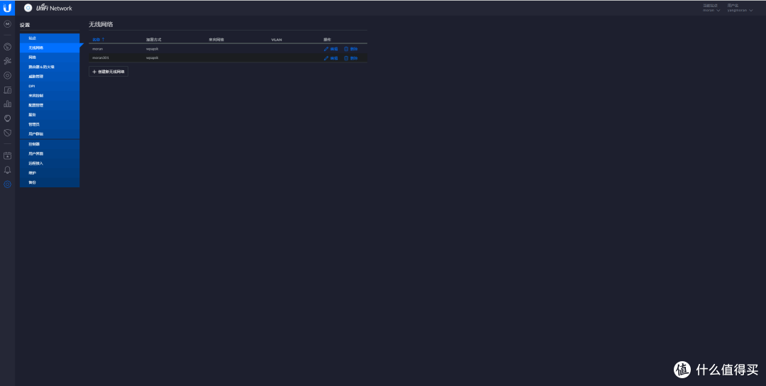
Task: Open 服务 settings entry
Action: pyautogui.click(x=50, y=115)
